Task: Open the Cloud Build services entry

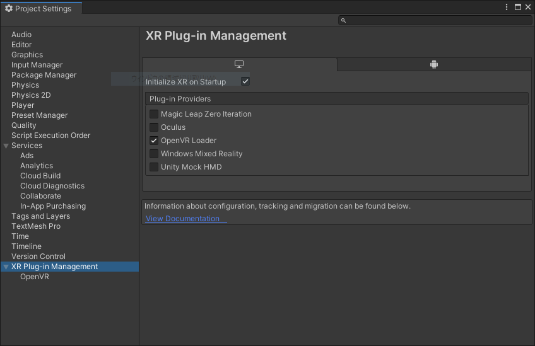Action: pos(40,176)
